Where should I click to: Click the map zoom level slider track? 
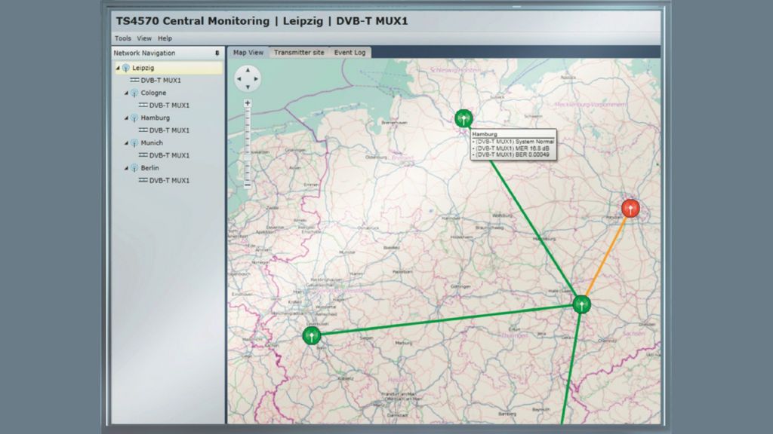(248, 143)
